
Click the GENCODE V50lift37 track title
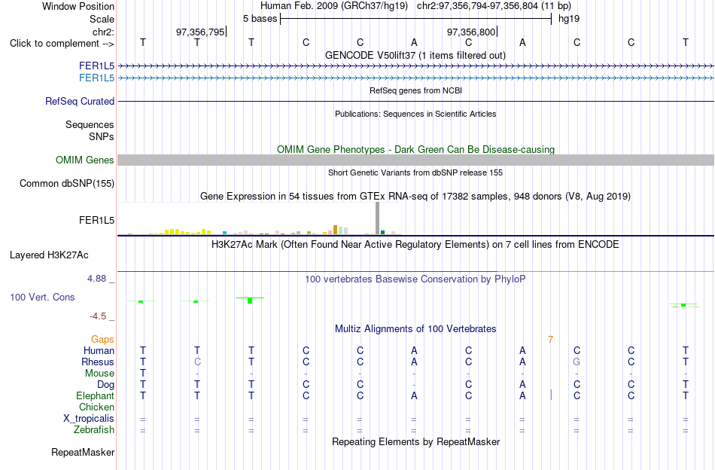click(415, 55)
